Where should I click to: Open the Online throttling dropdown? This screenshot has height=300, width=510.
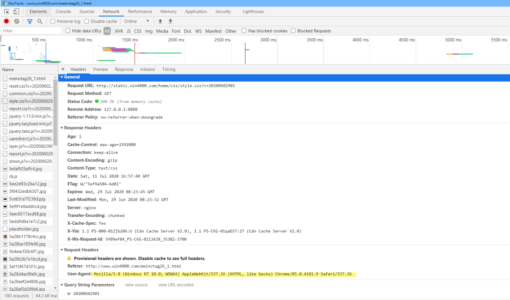[136, 21]
